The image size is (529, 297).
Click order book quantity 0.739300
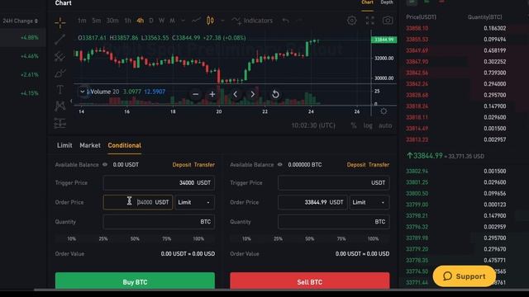494,73
